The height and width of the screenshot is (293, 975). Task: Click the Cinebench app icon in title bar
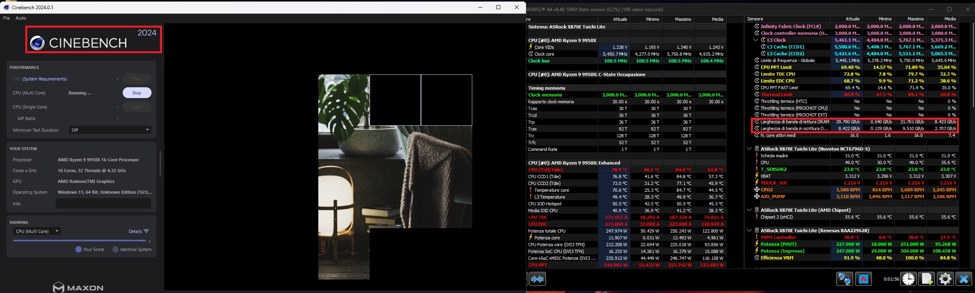point(6,7)
